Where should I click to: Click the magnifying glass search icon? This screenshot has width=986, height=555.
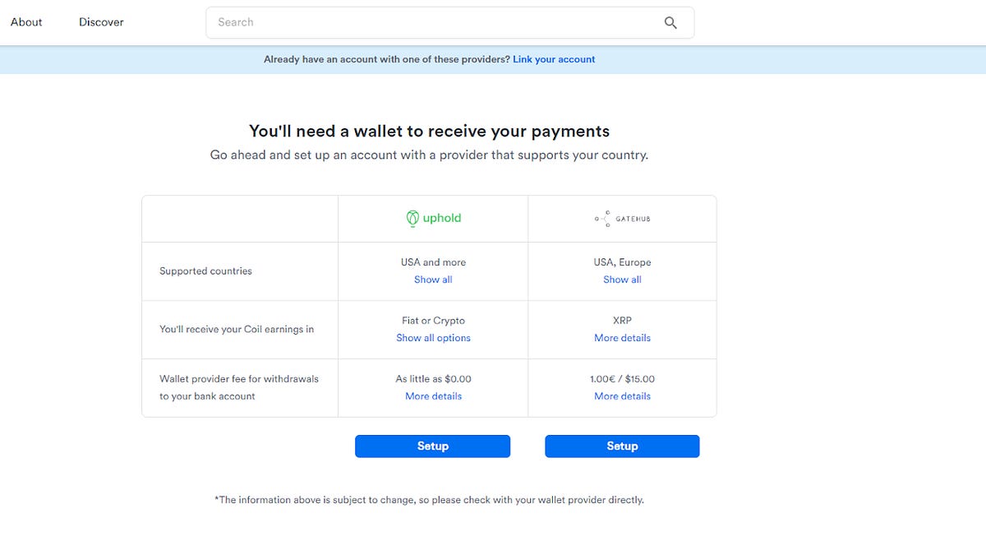click(670, 23)
